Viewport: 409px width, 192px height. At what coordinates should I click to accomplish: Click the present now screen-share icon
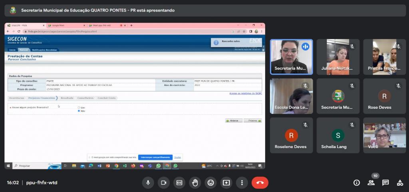point(226,183)
